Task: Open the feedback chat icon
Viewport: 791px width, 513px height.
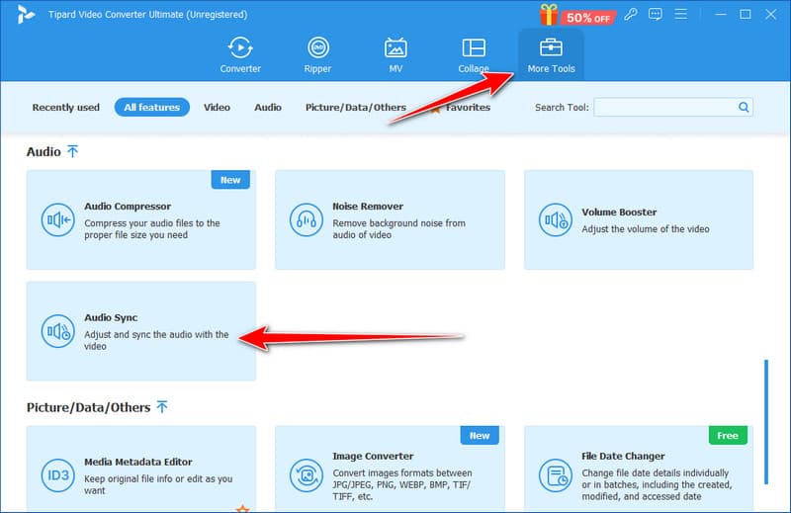Action: pyautogui.click(x=656, y=14)
